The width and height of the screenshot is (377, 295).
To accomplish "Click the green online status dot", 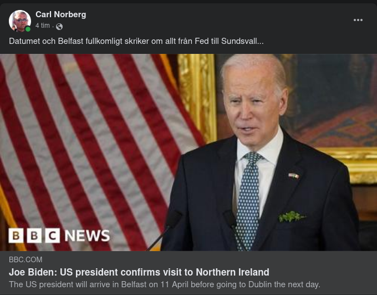I will pyautogui.click(x=28, y=29).
